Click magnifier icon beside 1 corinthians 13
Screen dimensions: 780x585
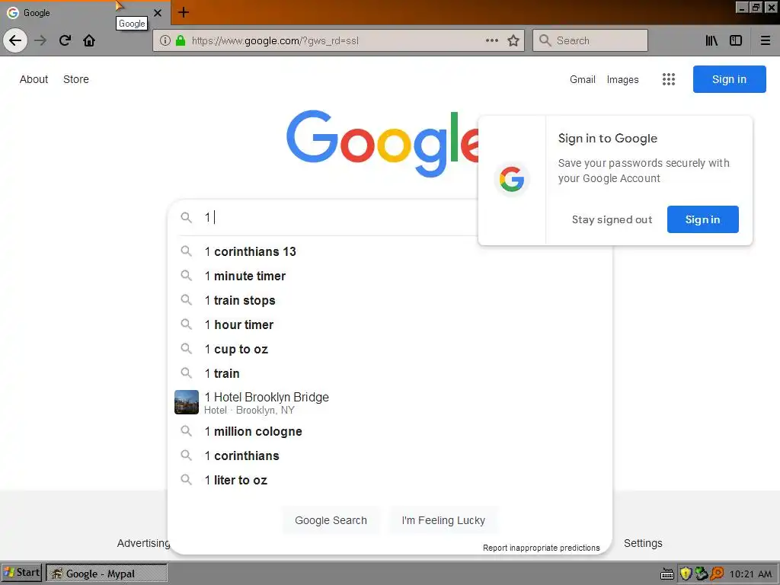click(x=186, y=251)
